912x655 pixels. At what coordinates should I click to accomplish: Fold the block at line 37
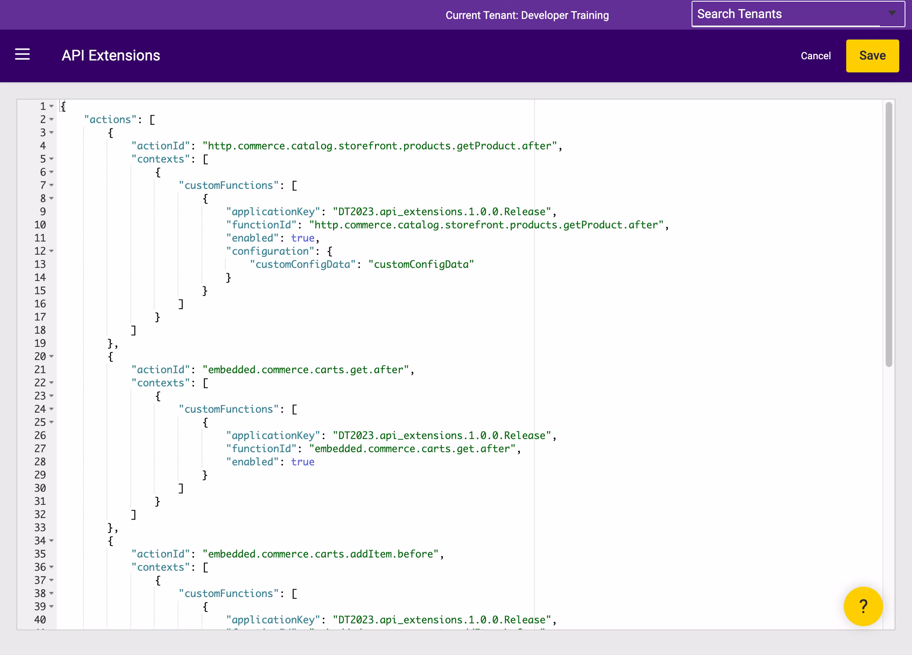[51, 581]
